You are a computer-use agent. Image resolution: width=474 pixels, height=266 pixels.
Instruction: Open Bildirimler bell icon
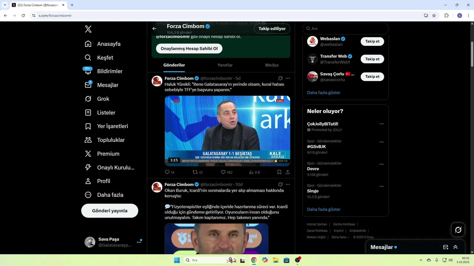tap(88, 71)
